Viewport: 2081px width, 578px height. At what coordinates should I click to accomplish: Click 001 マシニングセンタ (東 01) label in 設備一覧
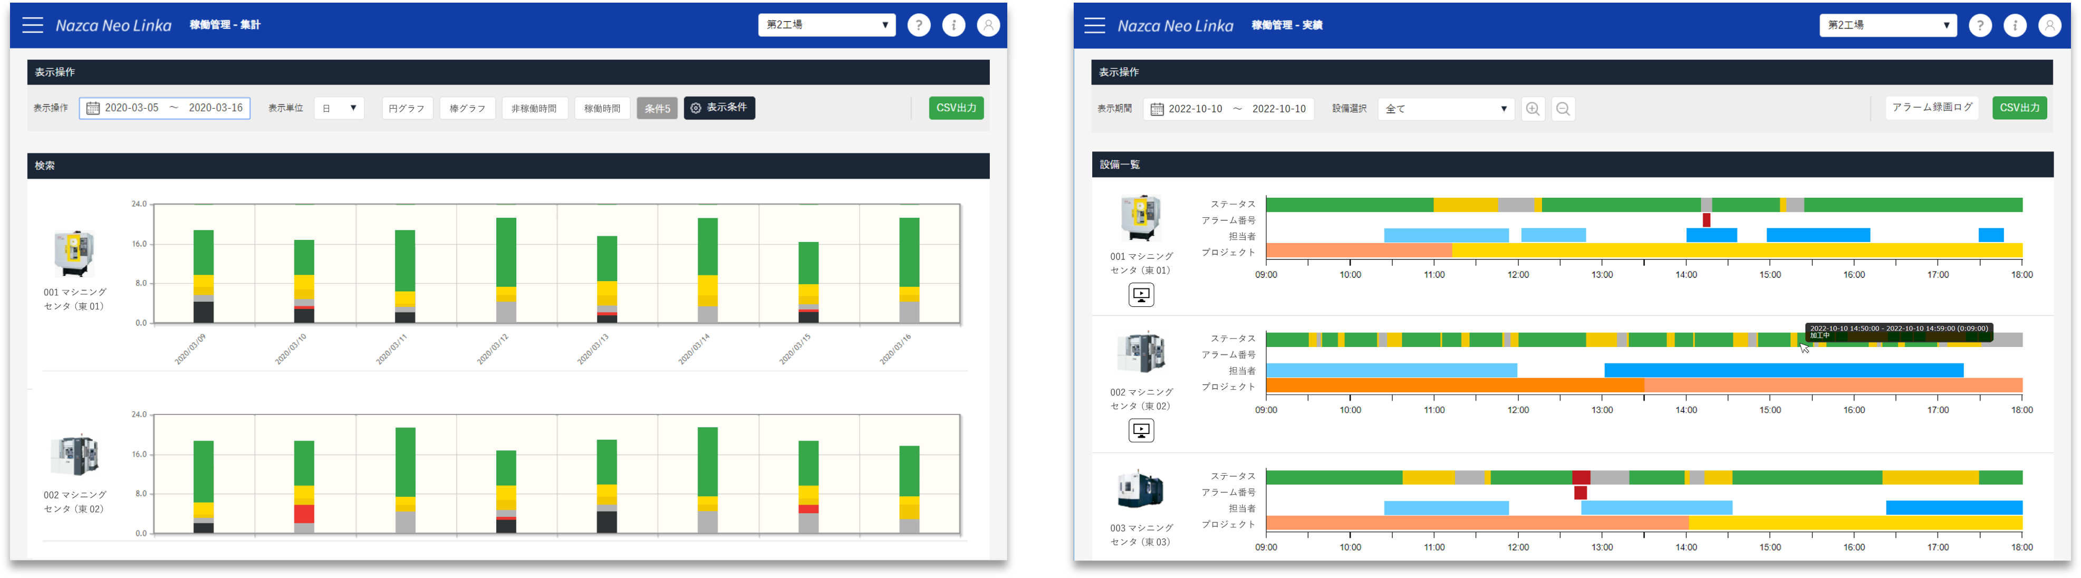(x=1141, y=264)
